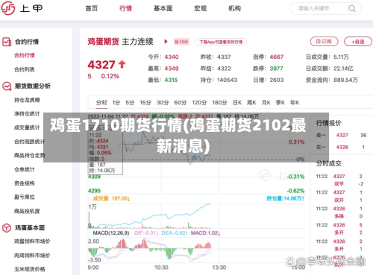Select the 15分 chart period tab
373x275 pixels.
click(x=145, y=103)
